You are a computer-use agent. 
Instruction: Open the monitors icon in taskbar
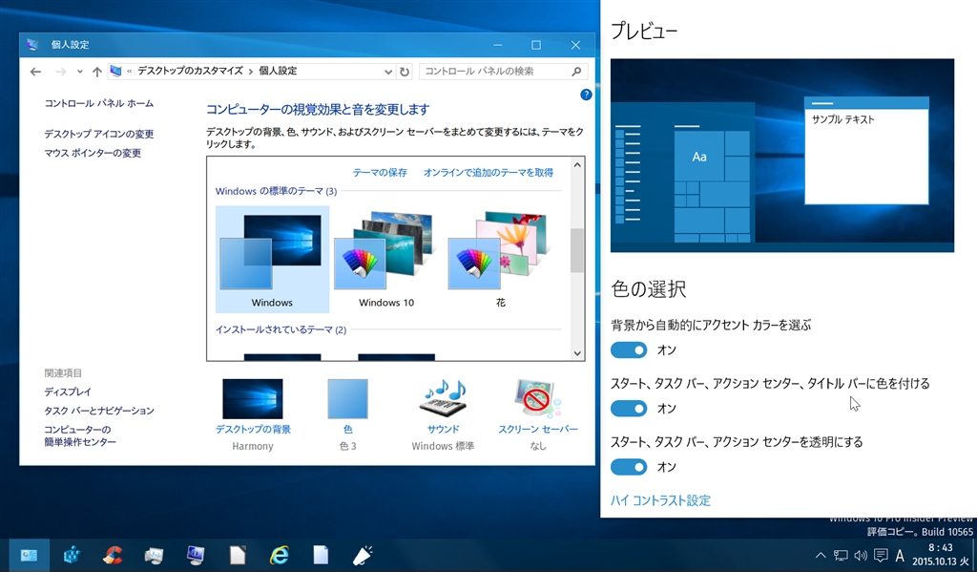[154, 555]
